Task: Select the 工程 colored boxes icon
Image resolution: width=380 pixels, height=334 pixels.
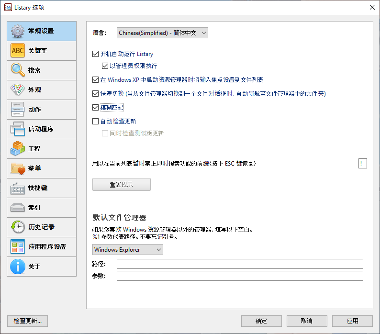Action: coord(18,149)
